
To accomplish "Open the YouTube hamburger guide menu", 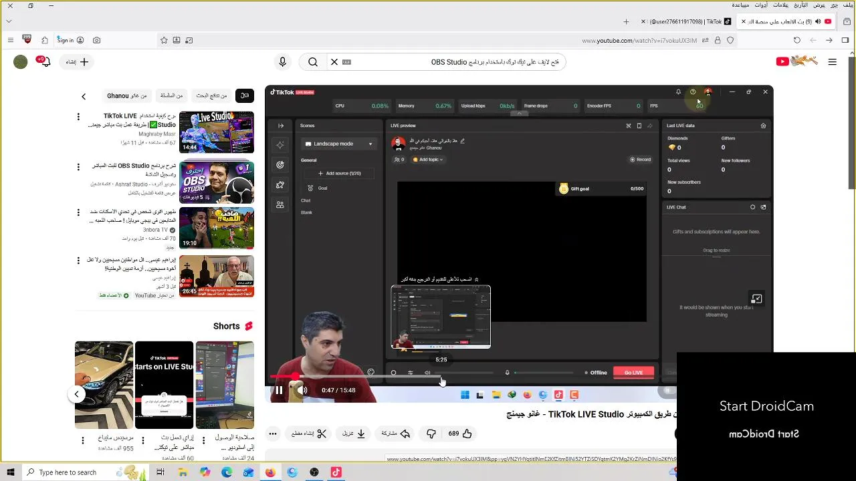I will 833,62.
